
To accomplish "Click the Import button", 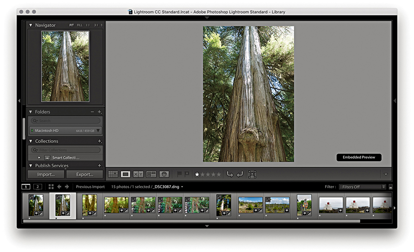I will (x=46, y=174).
